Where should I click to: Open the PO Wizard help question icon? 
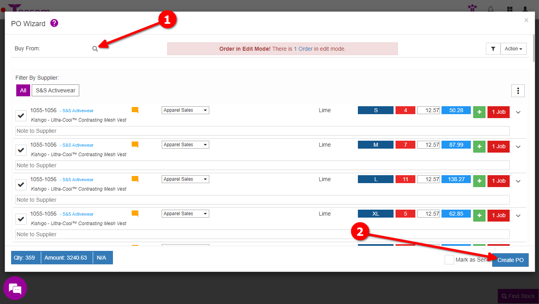[x=54, y=23]
